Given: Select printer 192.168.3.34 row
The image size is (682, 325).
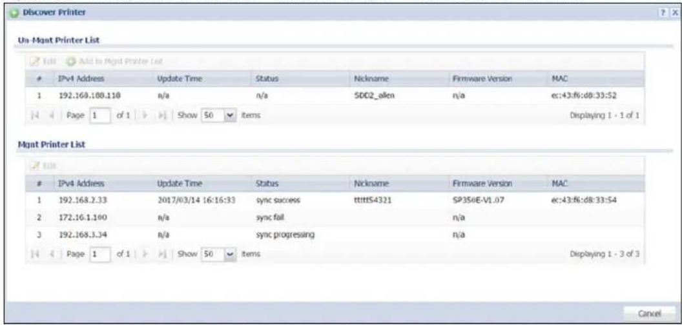Looking at the screenshot, I should [335, 235].
